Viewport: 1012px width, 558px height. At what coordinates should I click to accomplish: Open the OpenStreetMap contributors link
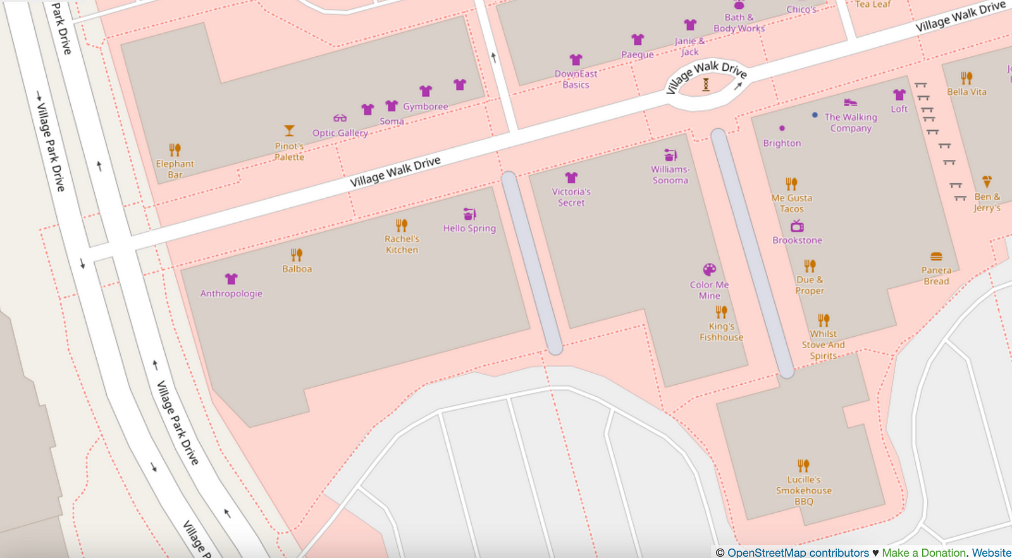[x=798, y=552]
